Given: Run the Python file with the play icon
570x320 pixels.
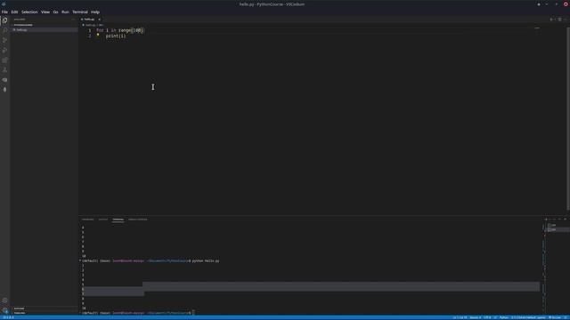Looking at the screenshot, I should point(551,20).
